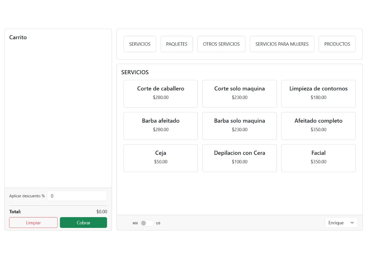This screenshot has height=276, width=368.
Task: Open the PAQUETES category tab
Action: coord(177,44)
